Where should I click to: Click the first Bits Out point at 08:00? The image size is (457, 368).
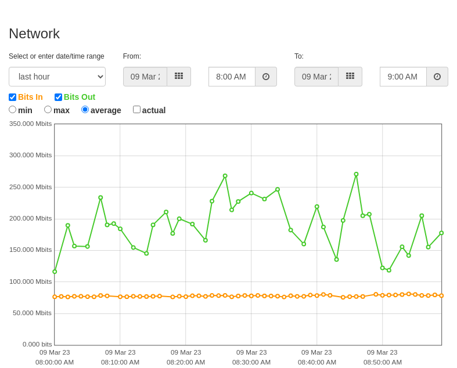[x=55, y=272]
